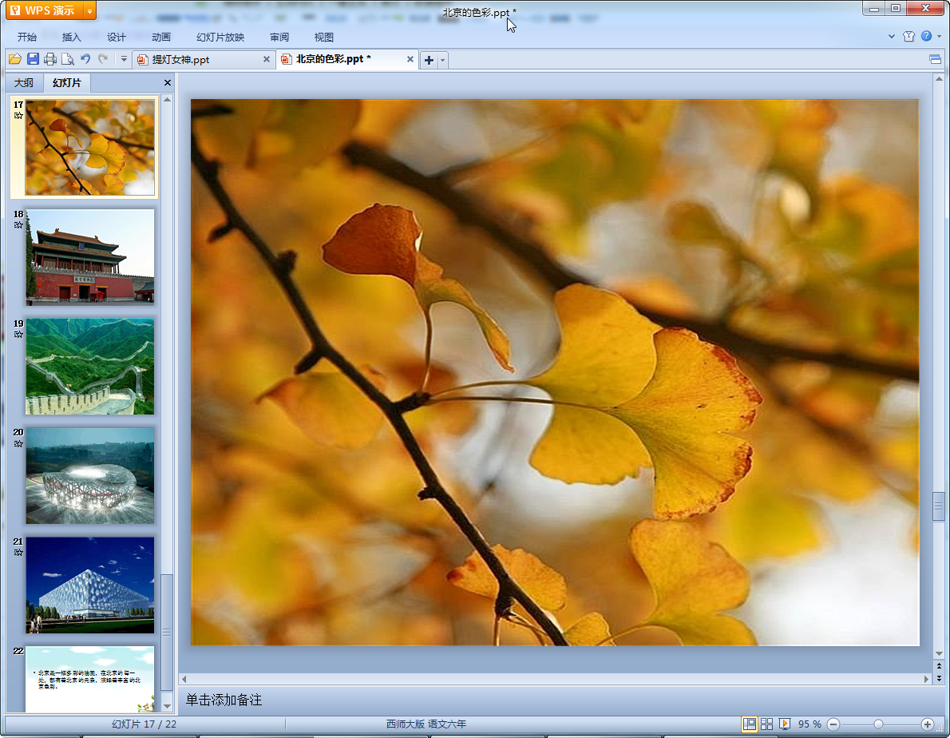The width and height of the screenshot is (950, 738).
Task: Zoom in with the plus button
Action: [x=927, y=724]
